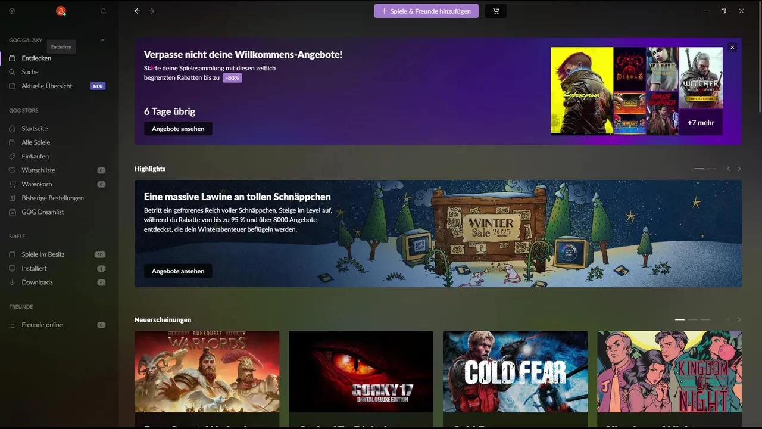
Task: Click the Einkaufen tag icon
Action: point(12,156)
